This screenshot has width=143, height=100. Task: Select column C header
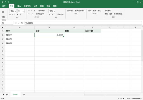tap(74, 27)
